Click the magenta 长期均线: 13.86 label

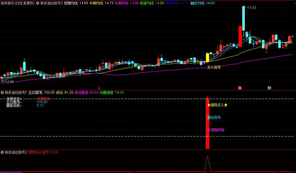click(x=127, y=3)
